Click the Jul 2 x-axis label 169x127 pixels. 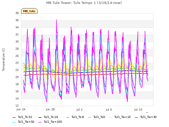pyautogui.click(x=79, y=110)
